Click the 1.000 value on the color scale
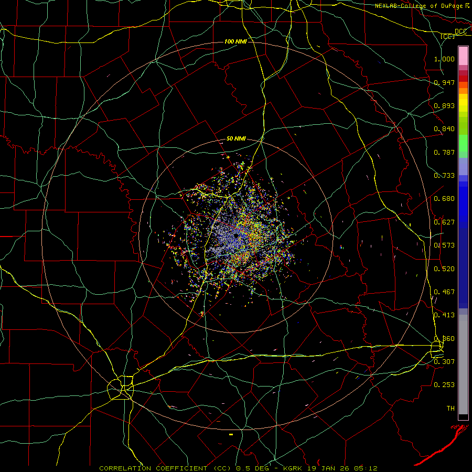 (444, 59)
